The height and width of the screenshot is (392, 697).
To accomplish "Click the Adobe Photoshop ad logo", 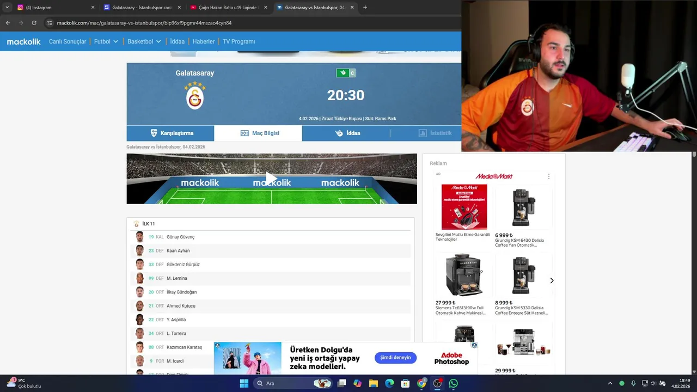I will click(x=451, y=358).
